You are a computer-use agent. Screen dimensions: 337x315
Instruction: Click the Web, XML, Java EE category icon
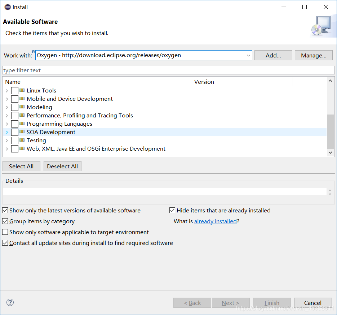coord(22,148)
